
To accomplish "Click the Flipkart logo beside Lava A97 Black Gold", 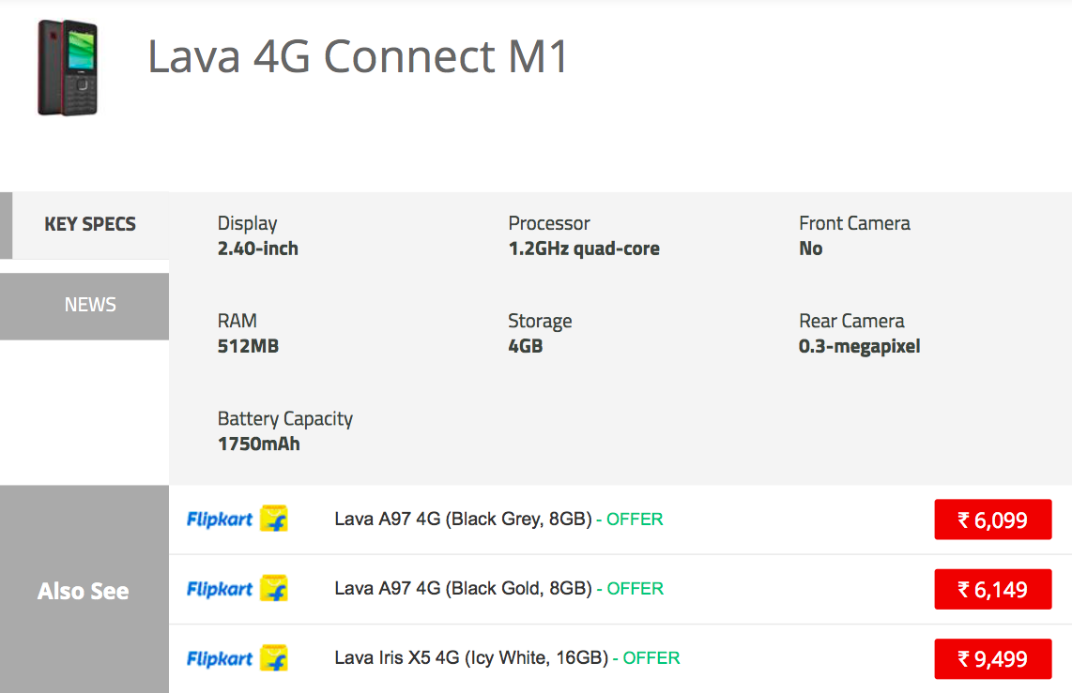I will pos(237,589).
